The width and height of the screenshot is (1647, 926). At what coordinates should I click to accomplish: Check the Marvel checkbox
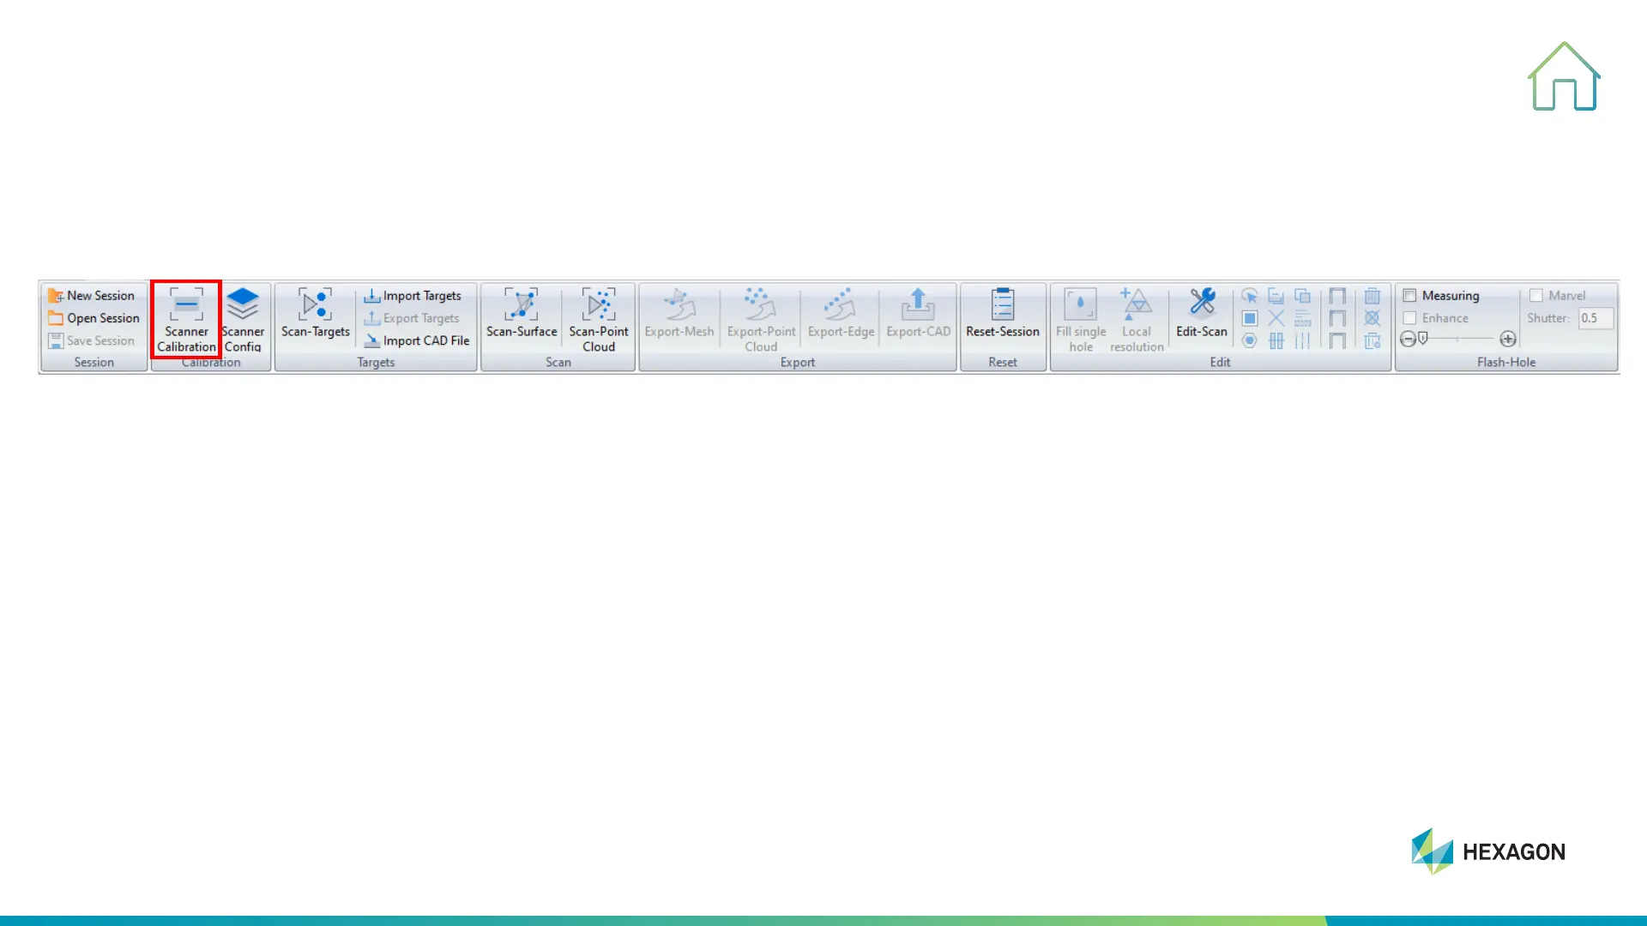[1536, 296]
